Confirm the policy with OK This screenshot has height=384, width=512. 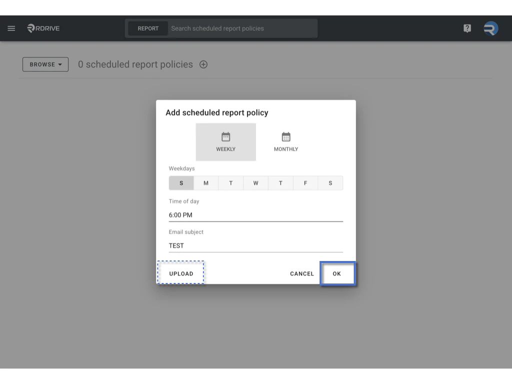tap(337, 273)
